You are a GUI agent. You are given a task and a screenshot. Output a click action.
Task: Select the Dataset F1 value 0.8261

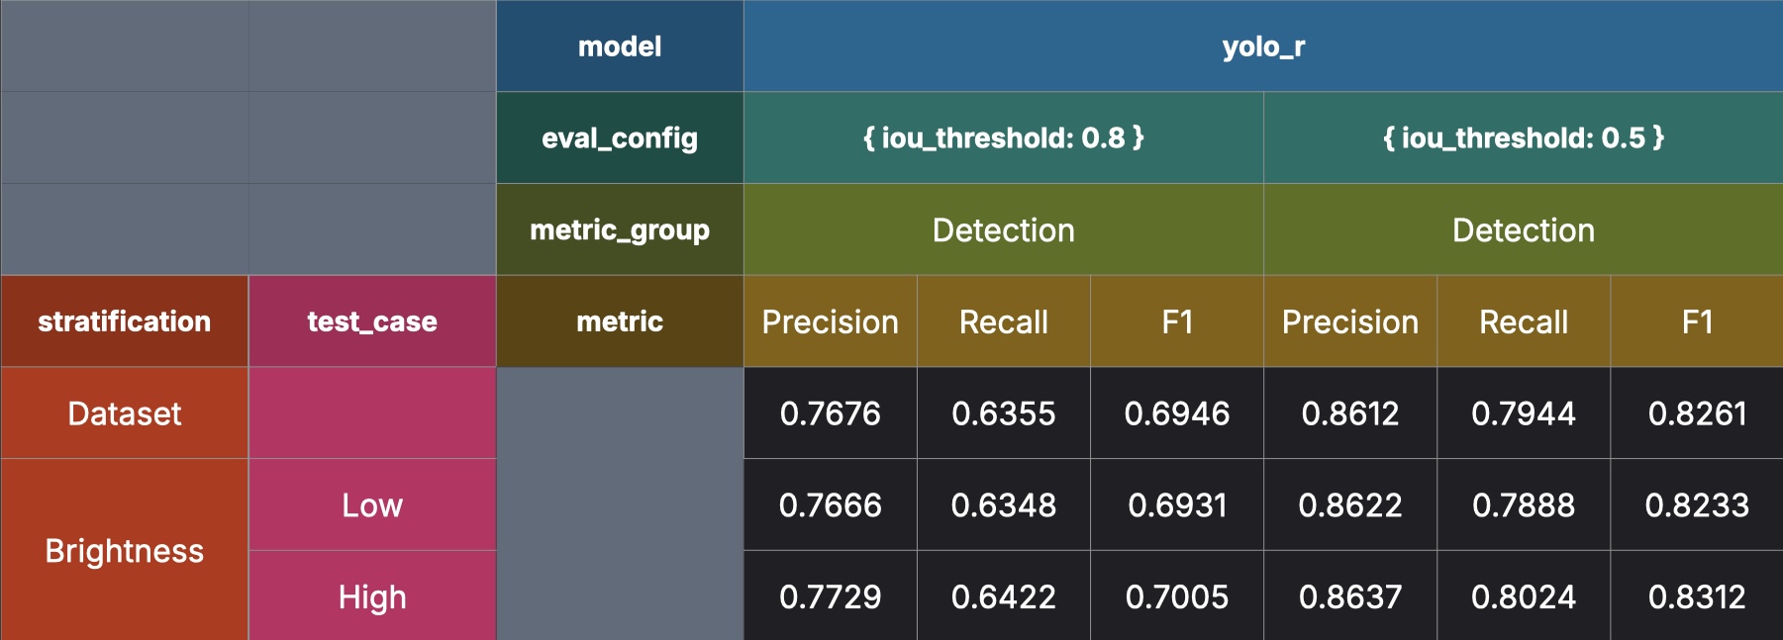(x=1697, y=413)
